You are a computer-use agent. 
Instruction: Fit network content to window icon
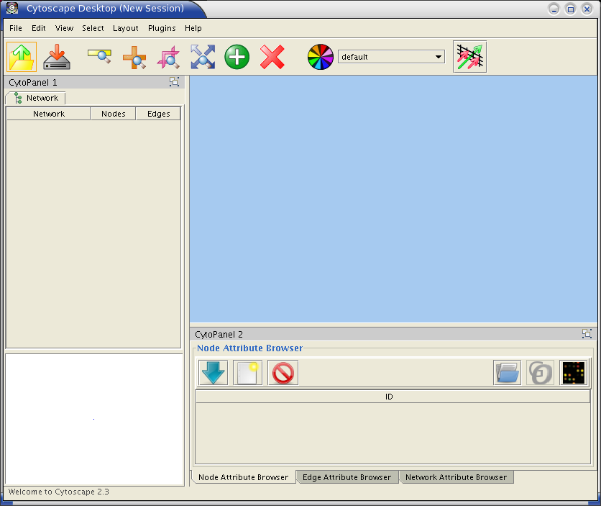pyautogui.click(x=203, y=57)
